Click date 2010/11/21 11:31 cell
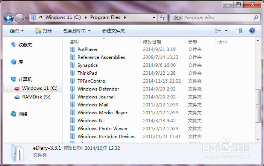This screenshot has height=166, width=264. [162, 137]
